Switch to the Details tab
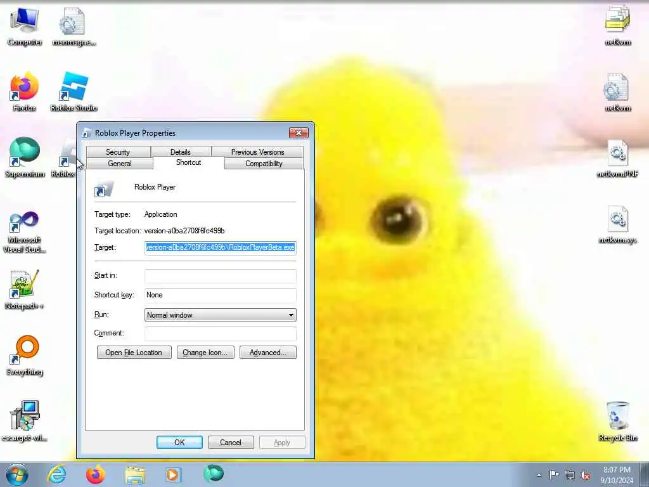649x487 pixels. [x=181, y=152]
